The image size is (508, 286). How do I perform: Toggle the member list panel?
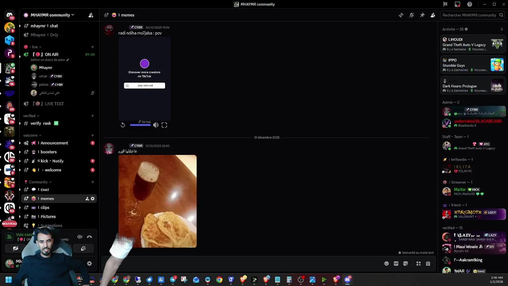[433, 15]
